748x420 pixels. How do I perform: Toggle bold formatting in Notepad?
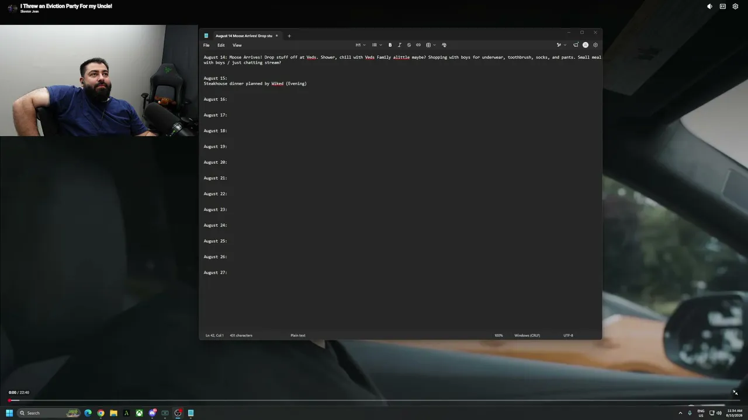[x=390, y=45]
